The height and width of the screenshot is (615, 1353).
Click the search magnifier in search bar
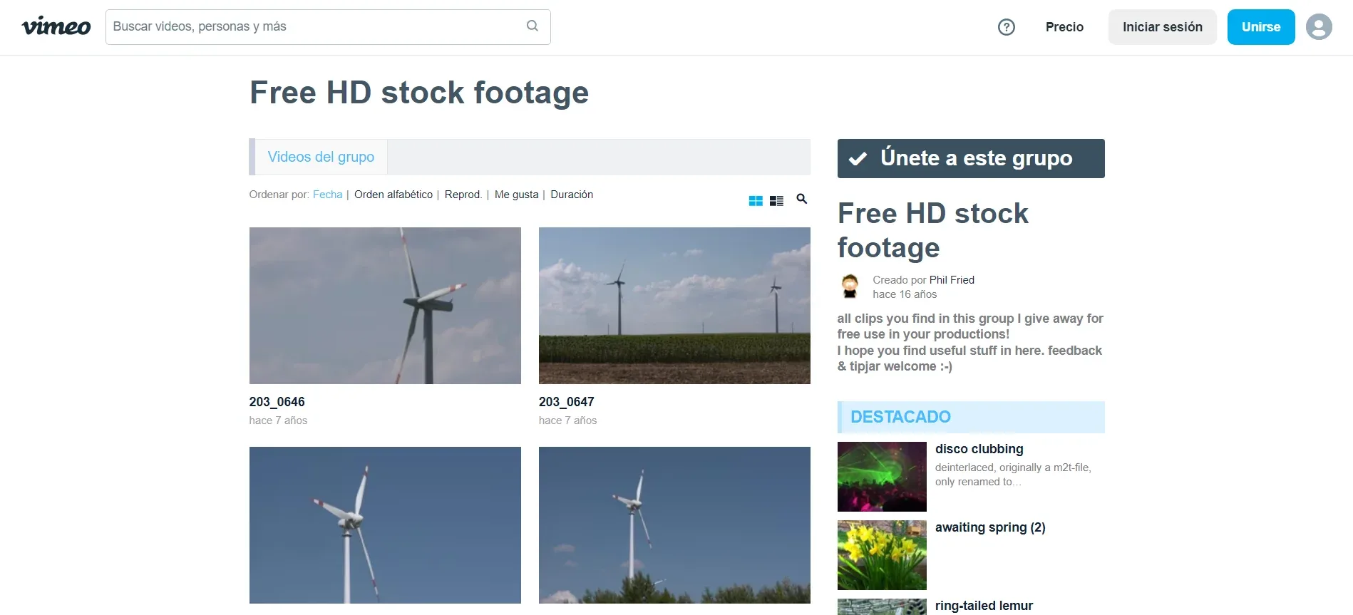click(x=533, y=26)
